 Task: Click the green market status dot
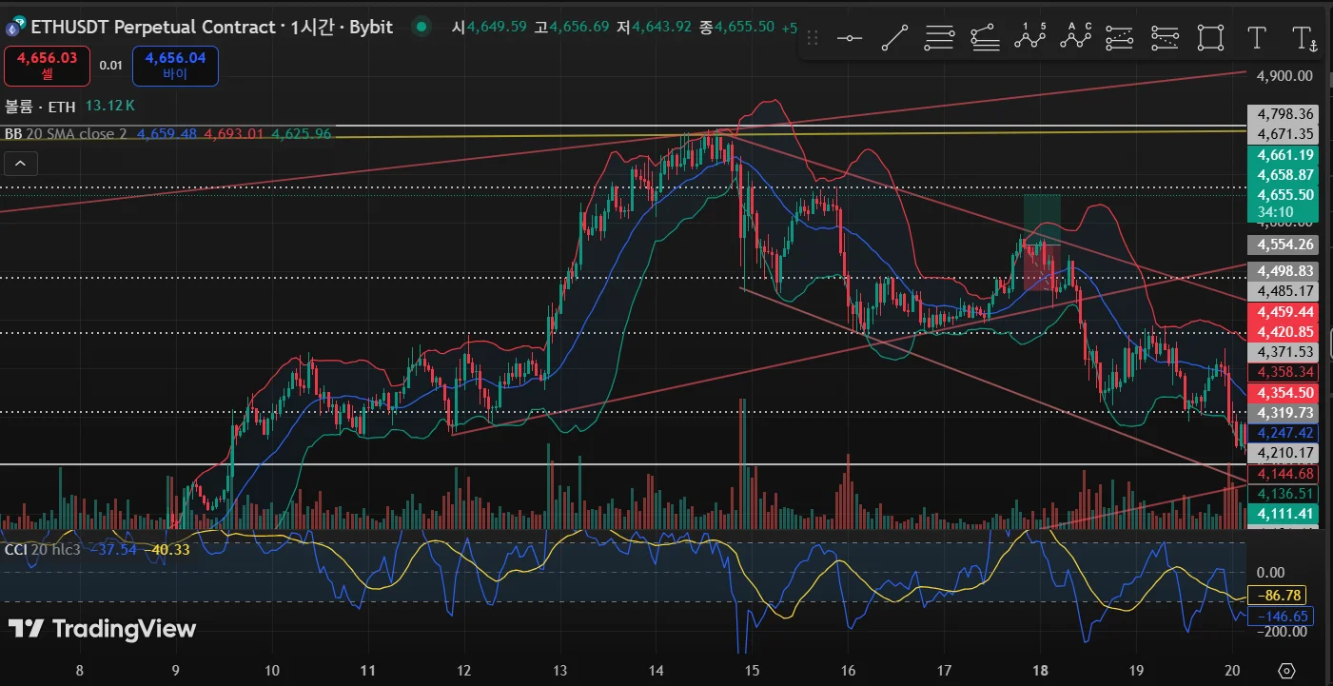point(421,27)
